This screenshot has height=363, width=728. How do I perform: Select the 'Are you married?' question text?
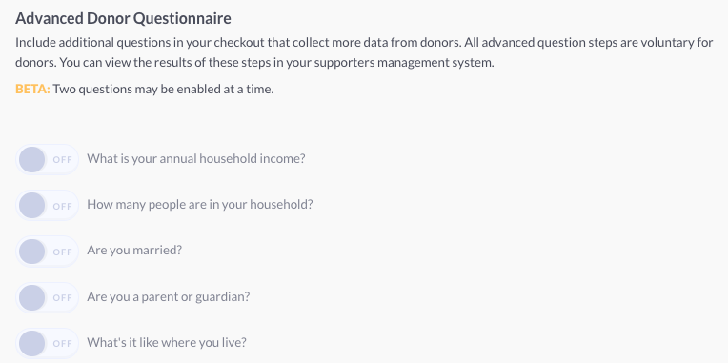pos(134,251)
